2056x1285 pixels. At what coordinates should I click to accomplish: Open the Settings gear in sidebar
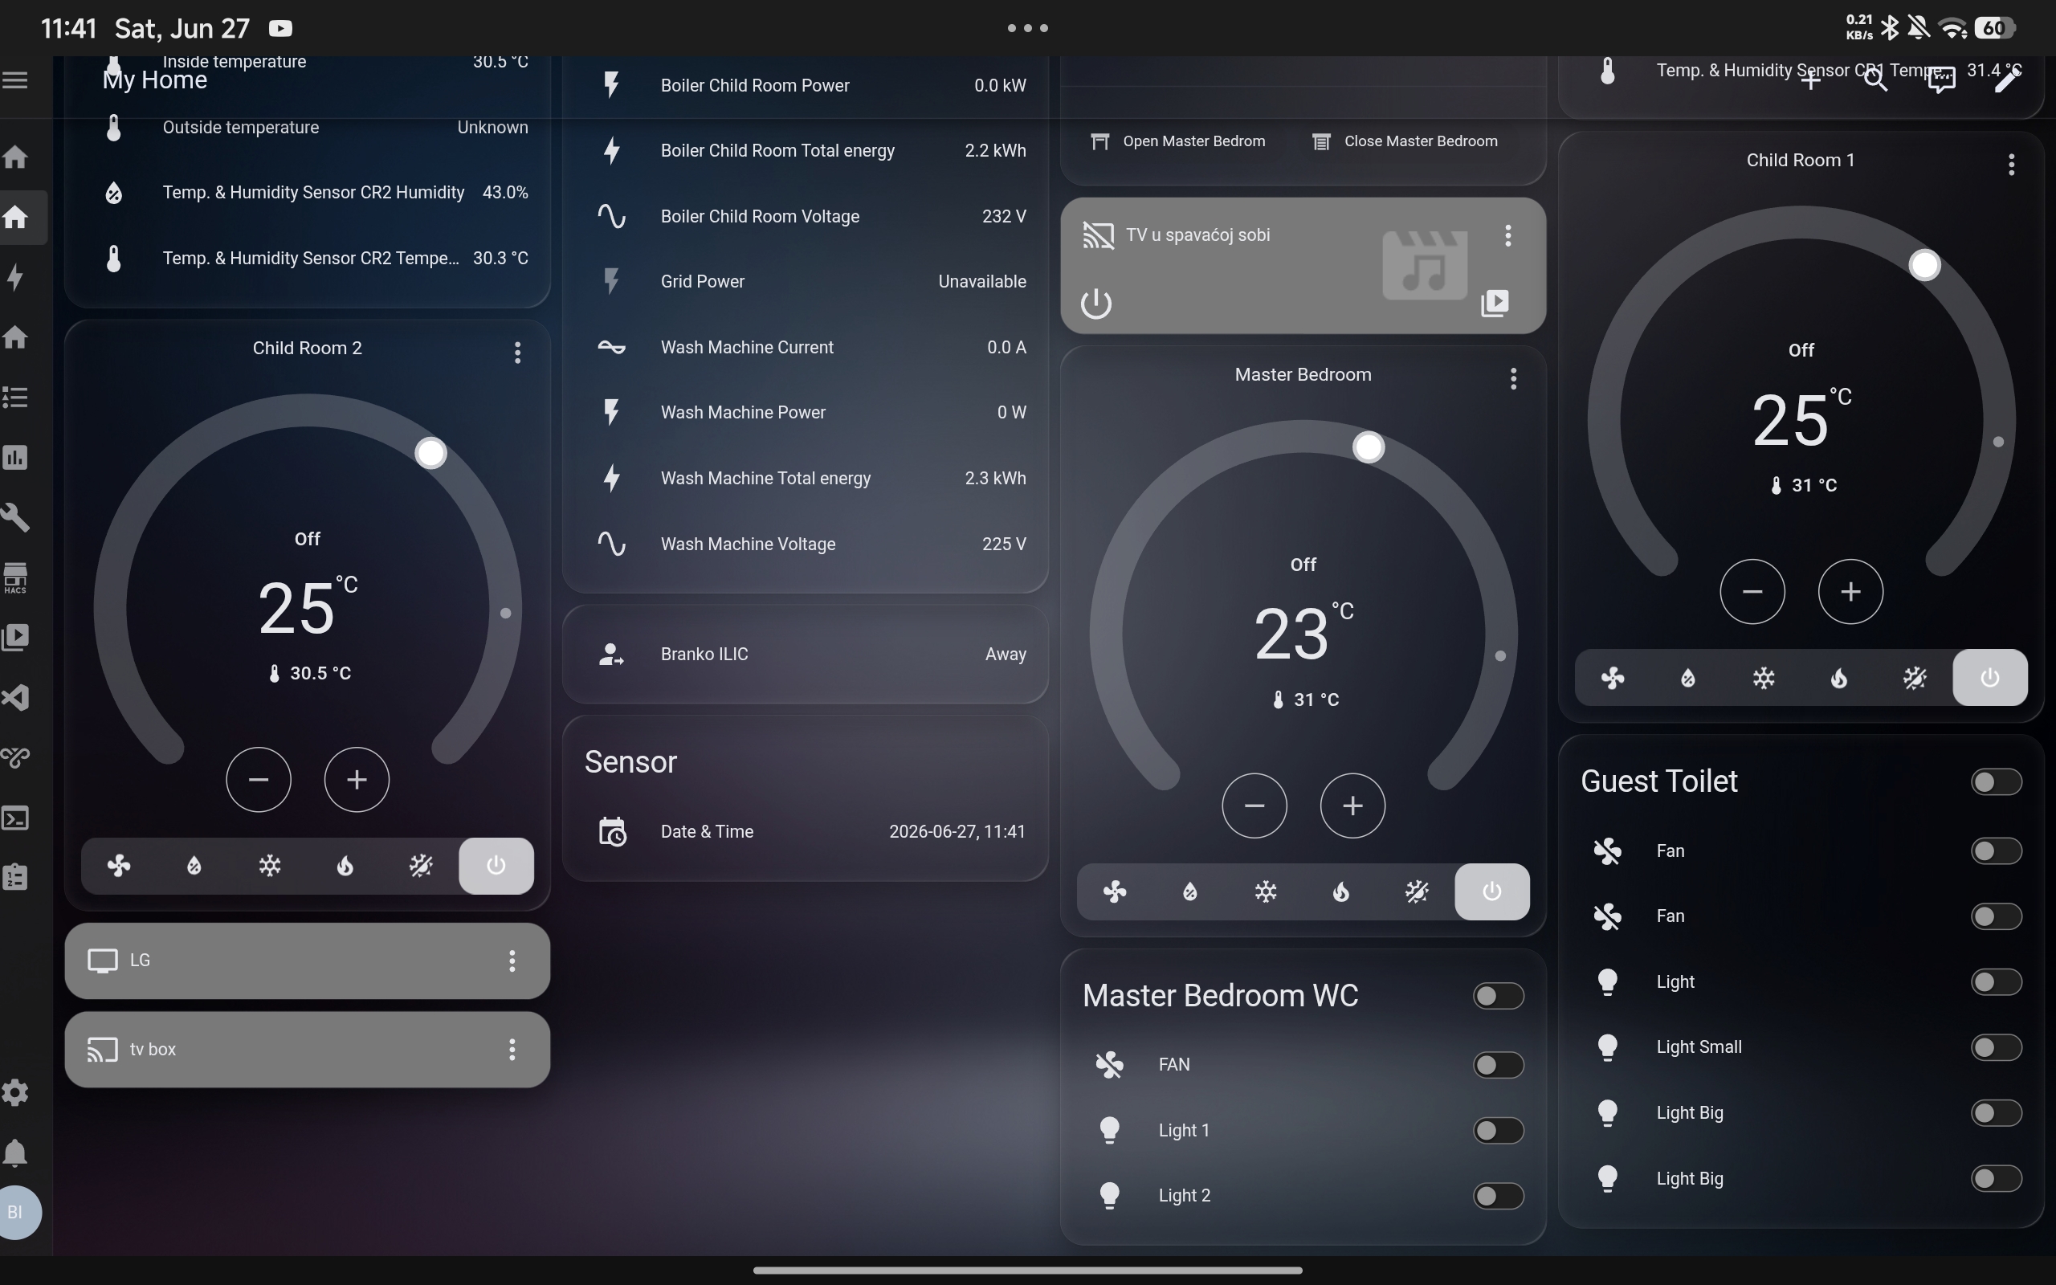[15, 1092]
